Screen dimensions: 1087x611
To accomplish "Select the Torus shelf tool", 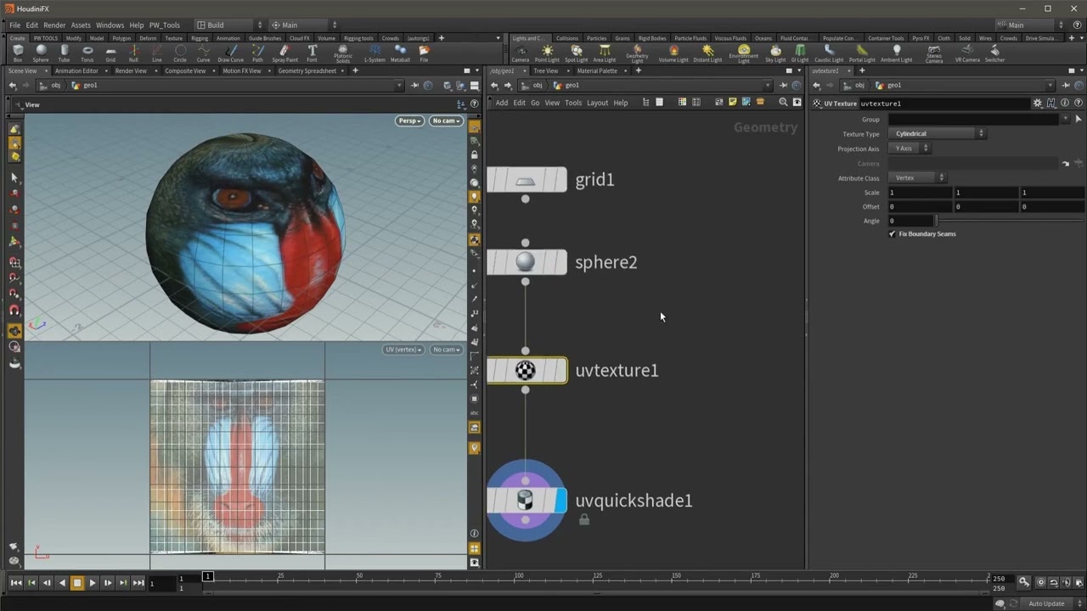I will point(87,53).
